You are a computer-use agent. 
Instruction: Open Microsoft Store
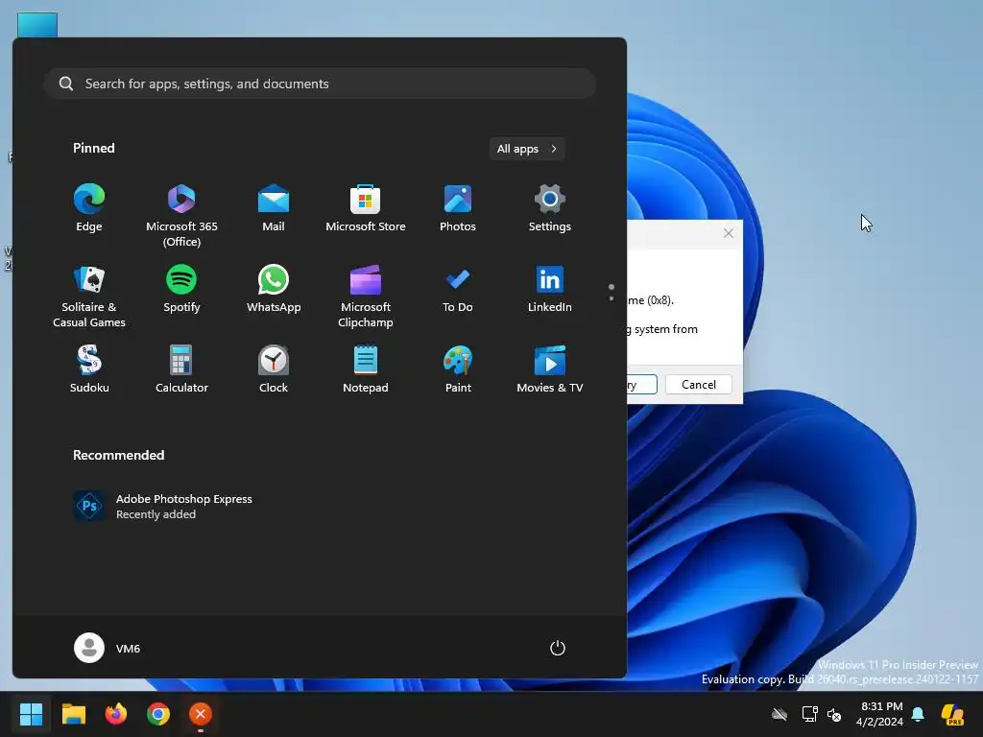click(366, 208)
